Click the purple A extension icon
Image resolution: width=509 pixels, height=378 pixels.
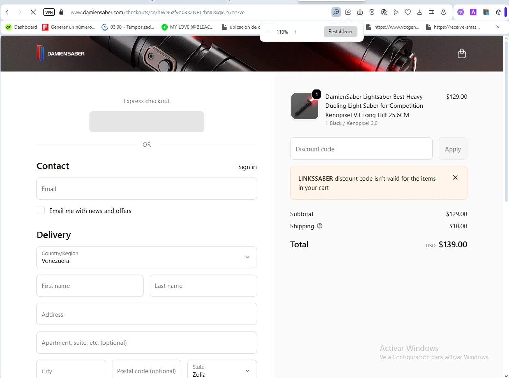(x=473, y=12)
